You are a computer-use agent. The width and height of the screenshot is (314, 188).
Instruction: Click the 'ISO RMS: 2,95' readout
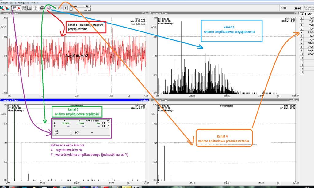[138, 109]
